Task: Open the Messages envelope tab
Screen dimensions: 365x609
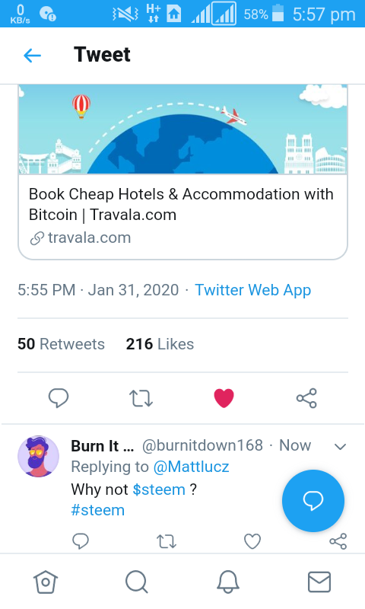Action: tap(319, 582)
